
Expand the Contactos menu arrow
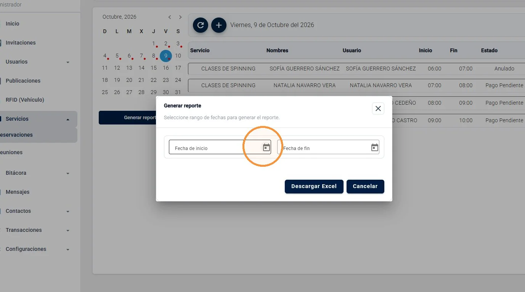click(x=68, y=211)
